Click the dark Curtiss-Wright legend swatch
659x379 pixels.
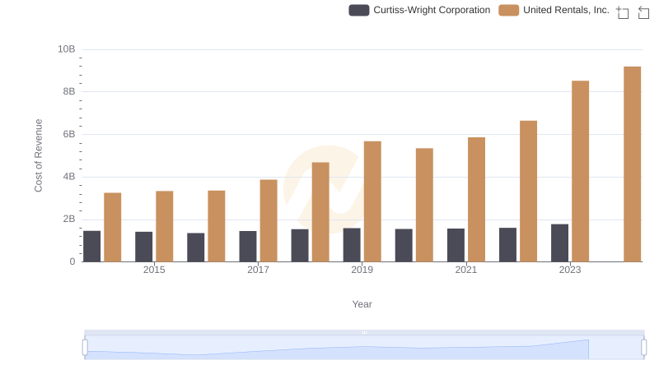pyautogui.click(x=359, y=10)
